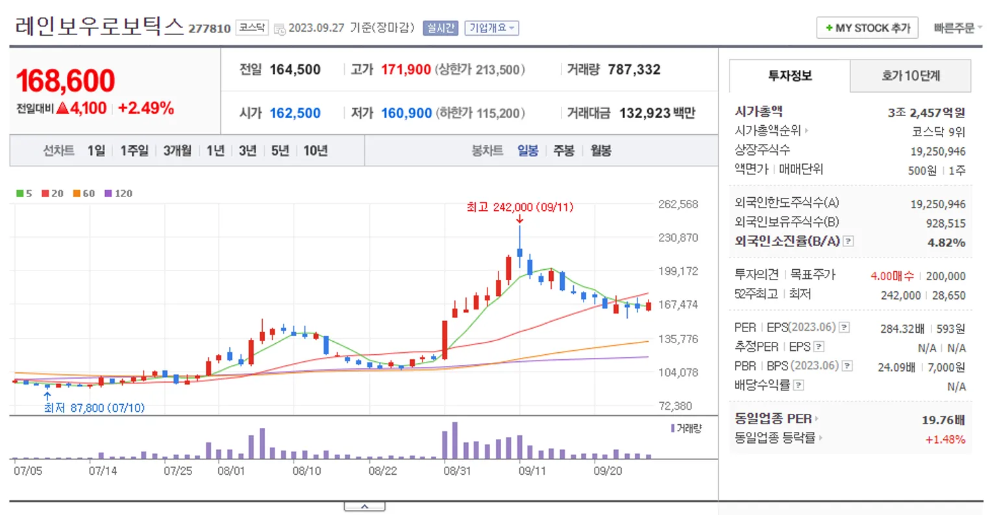The width and height of the screenshot is (999, 515).
Task: Expand the 빠른주문 dropdown
Action: 957,28
